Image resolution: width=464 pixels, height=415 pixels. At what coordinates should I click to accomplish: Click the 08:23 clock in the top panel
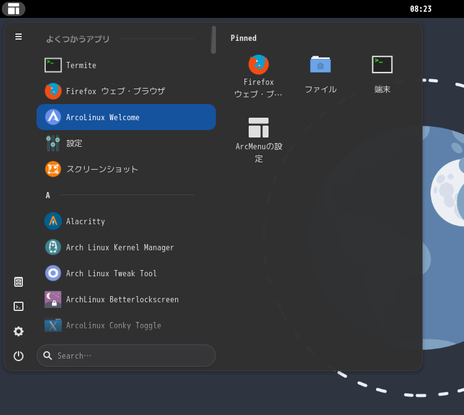421,9
